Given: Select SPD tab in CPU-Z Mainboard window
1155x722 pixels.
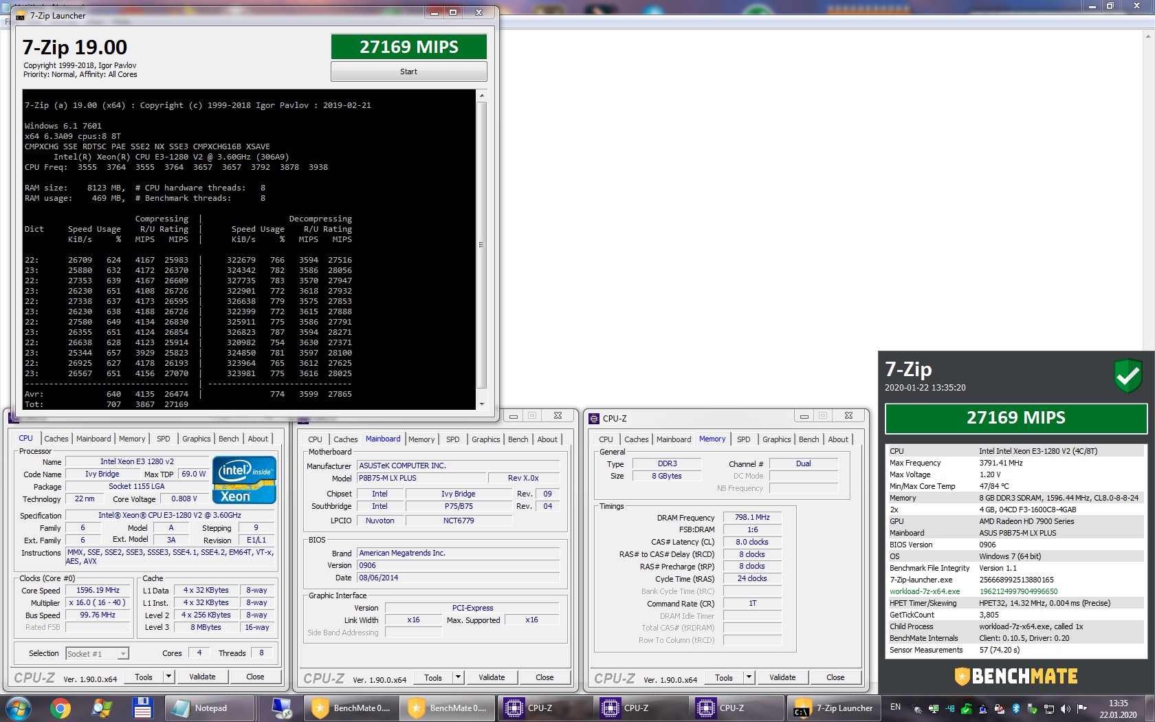Looking at the screenshot, I should coord(453,439).
